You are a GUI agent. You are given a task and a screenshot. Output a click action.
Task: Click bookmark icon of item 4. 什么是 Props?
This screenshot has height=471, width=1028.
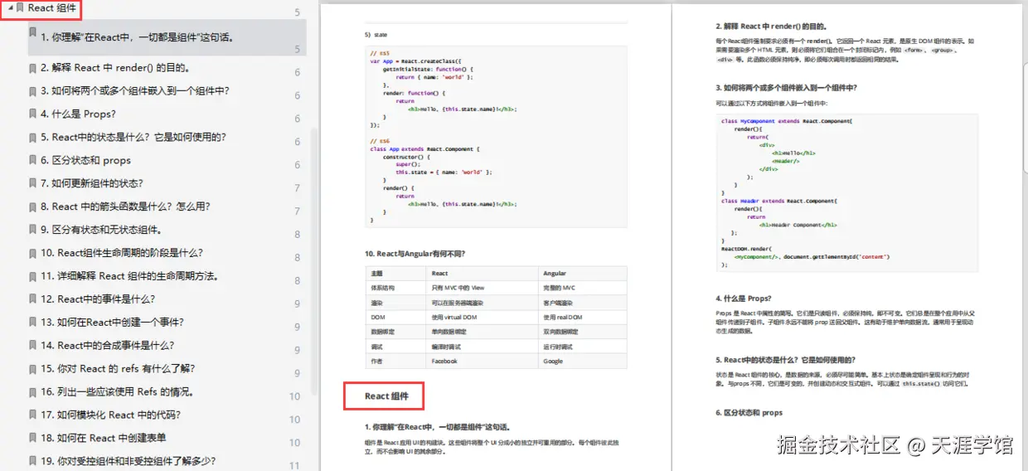click(32, 114)
